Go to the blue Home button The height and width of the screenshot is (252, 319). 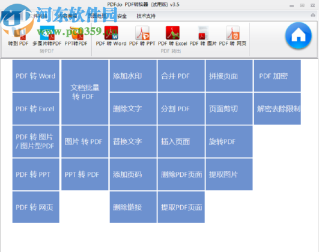pos(298,35)
